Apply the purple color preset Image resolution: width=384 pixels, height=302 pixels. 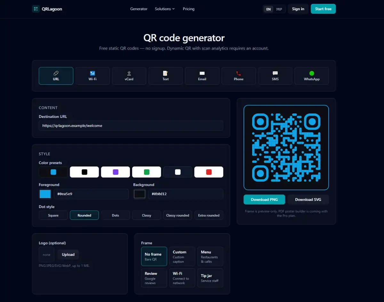(x=116, y=172)
